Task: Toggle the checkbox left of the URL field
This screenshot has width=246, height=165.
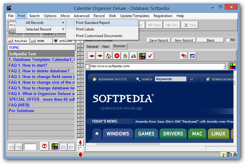Action: click(x=87, y=66)
